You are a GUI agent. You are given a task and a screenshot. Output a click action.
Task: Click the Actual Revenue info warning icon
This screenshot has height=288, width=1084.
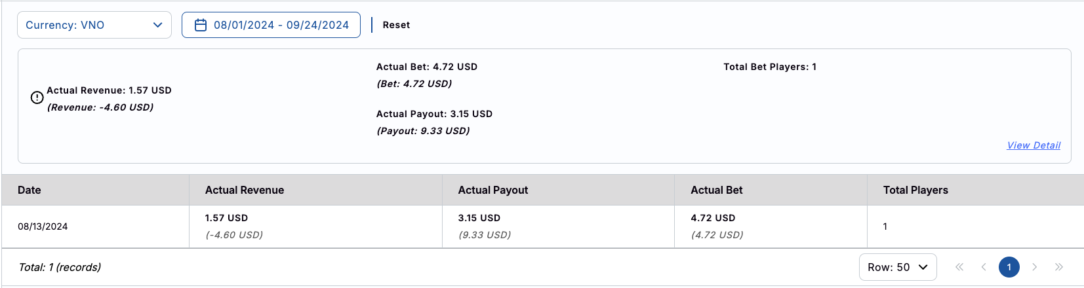coord(37,98)
